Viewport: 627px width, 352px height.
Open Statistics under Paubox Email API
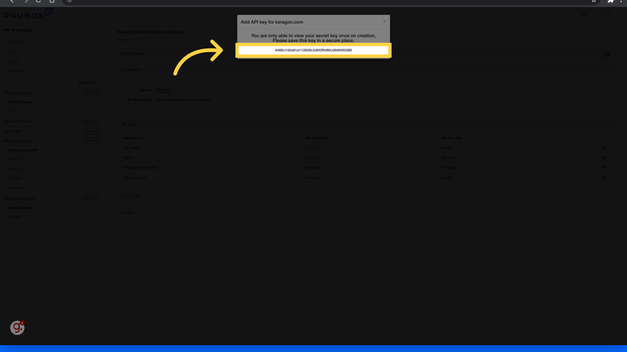tap(15, 159)
